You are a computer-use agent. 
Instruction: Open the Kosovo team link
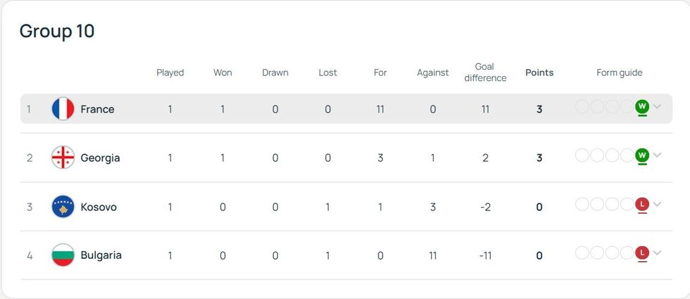click(x=99, y=207)
